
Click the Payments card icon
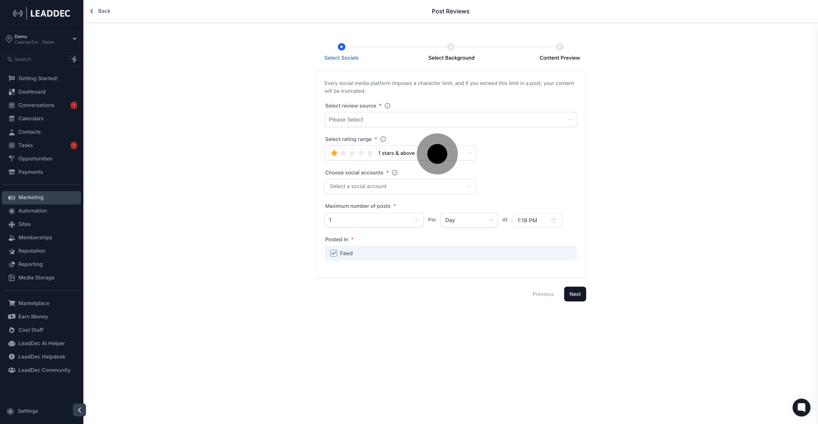click(12, 172)
